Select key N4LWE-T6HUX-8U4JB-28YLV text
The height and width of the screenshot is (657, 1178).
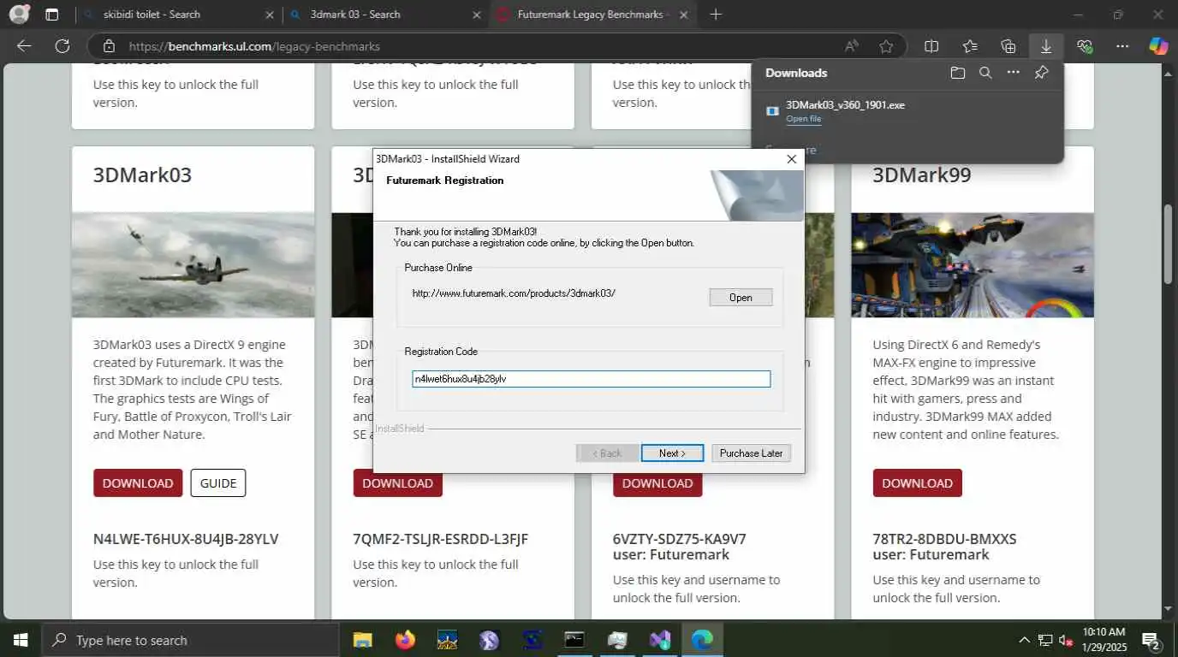(x=186, y=539)
